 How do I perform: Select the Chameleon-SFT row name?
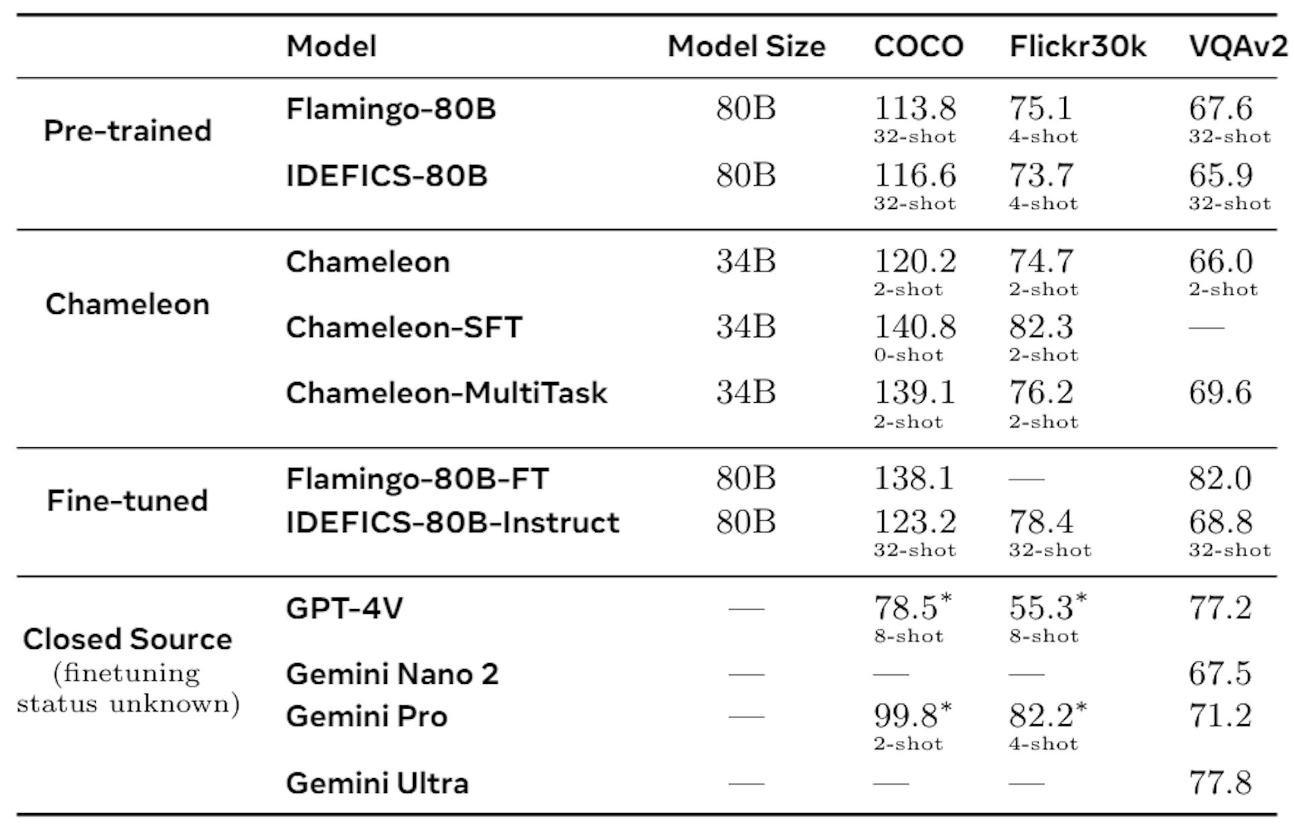[404, 327]
